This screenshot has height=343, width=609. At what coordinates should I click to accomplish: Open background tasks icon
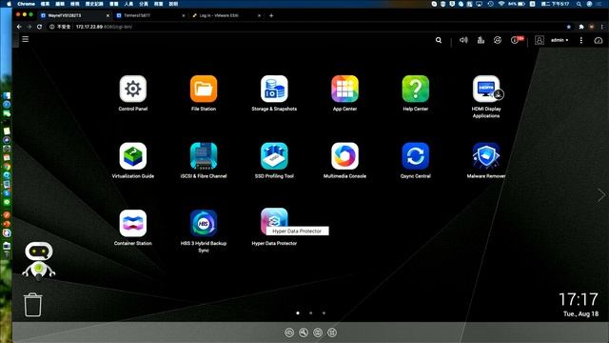point(481,40)
